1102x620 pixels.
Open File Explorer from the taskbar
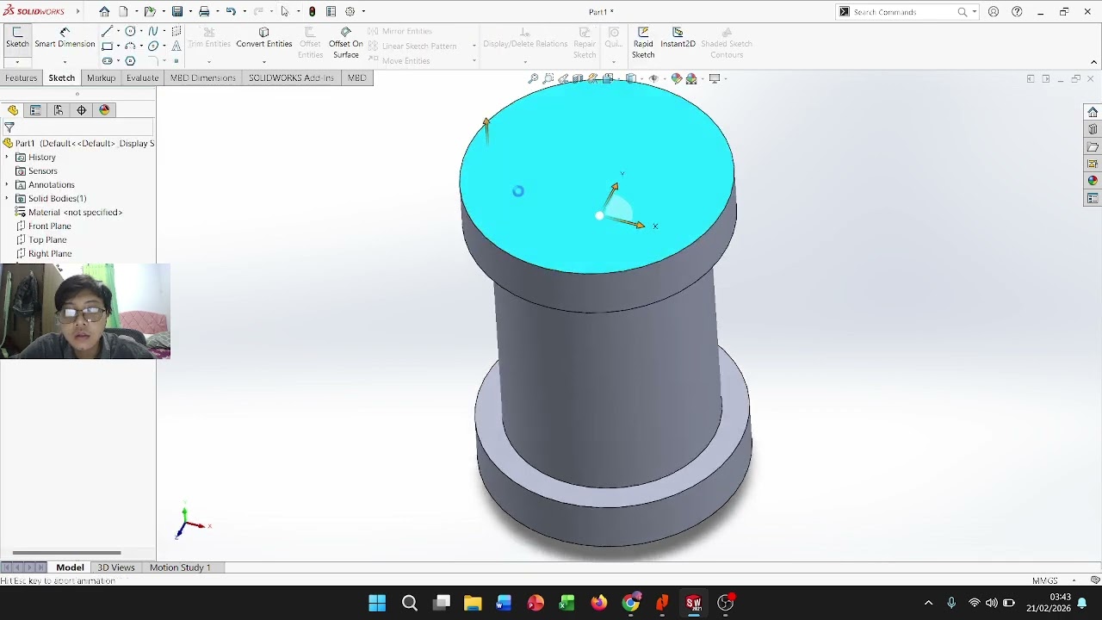(x=473, y=603)
